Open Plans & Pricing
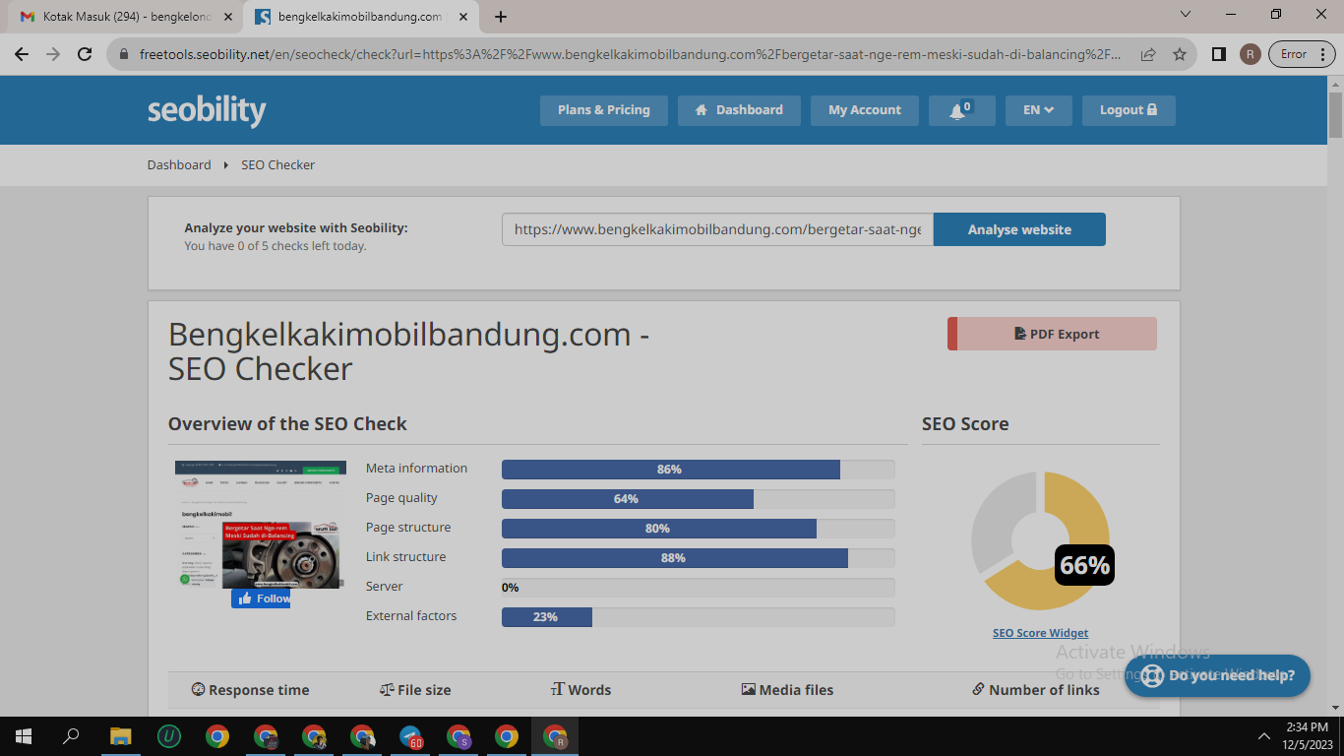Viewport: 1344px width, 756px height. point(604,110)
